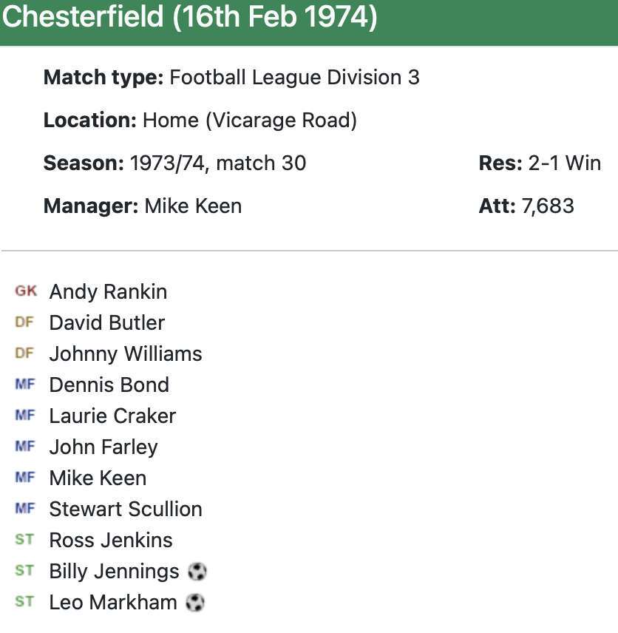Image resolution: width=618 pixels, height=633 pixels.
Task: Open the 1973/74 season entry
Action: point(166,163)
